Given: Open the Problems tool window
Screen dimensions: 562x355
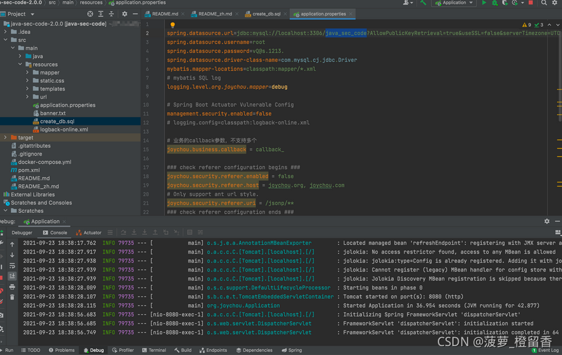Looking at the screenshot, I should click(62, 350).
